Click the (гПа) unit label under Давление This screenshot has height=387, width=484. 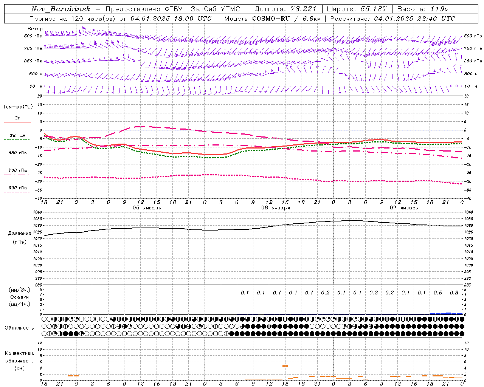coord(19,242)
